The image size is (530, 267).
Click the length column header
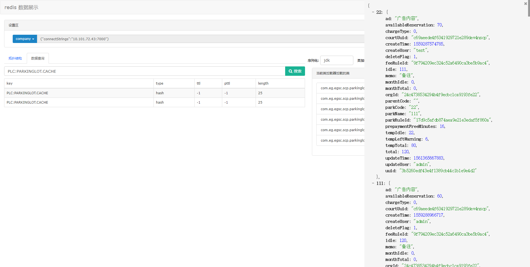coord(263,83)
